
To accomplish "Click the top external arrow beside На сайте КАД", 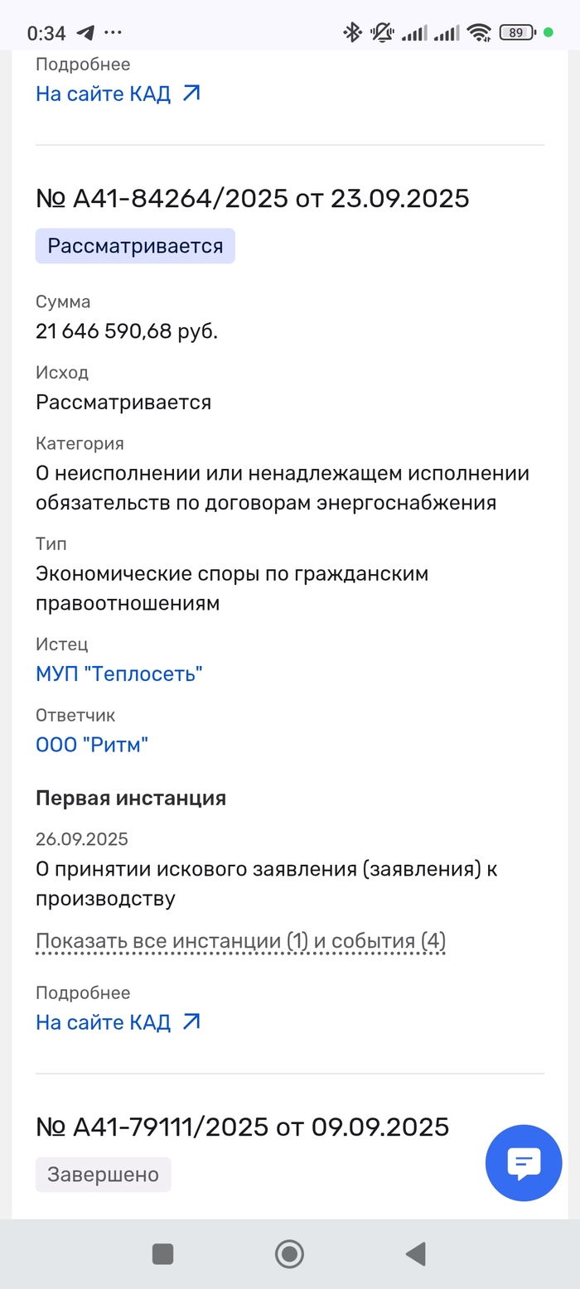I will [x=191, y=94].
